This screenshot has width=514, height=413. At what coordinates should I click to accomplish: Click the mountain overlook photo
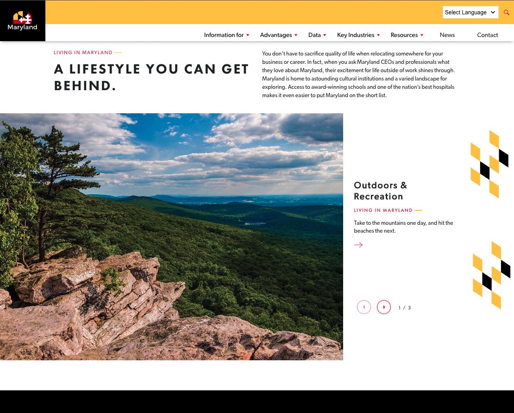coord(171,237)
